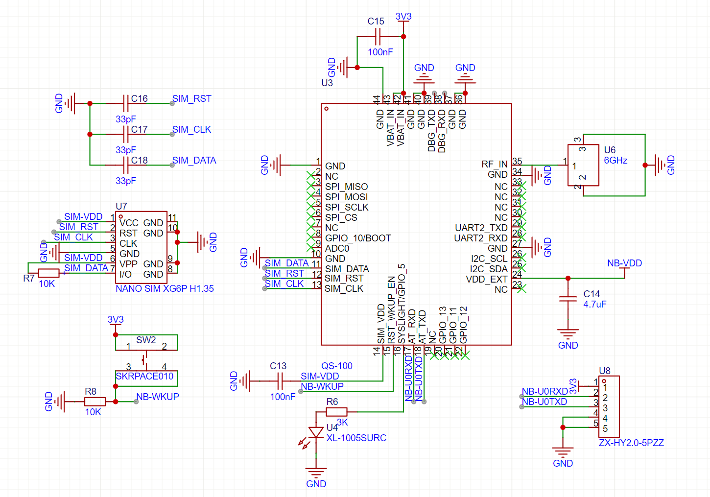The width and height of the screenshot is (710, 497).
Task: Select the C17 capacitor symbol
Action: [x=126, y=134]
